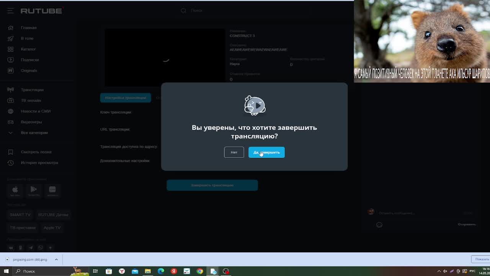Click the grid icon beside 'Каталог'

coord(11,49)
